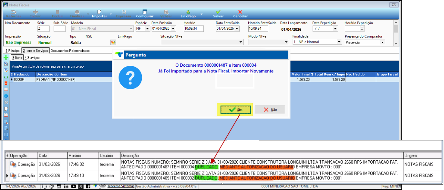Select the 3 Itens sub-tab

tap(17, 58)
